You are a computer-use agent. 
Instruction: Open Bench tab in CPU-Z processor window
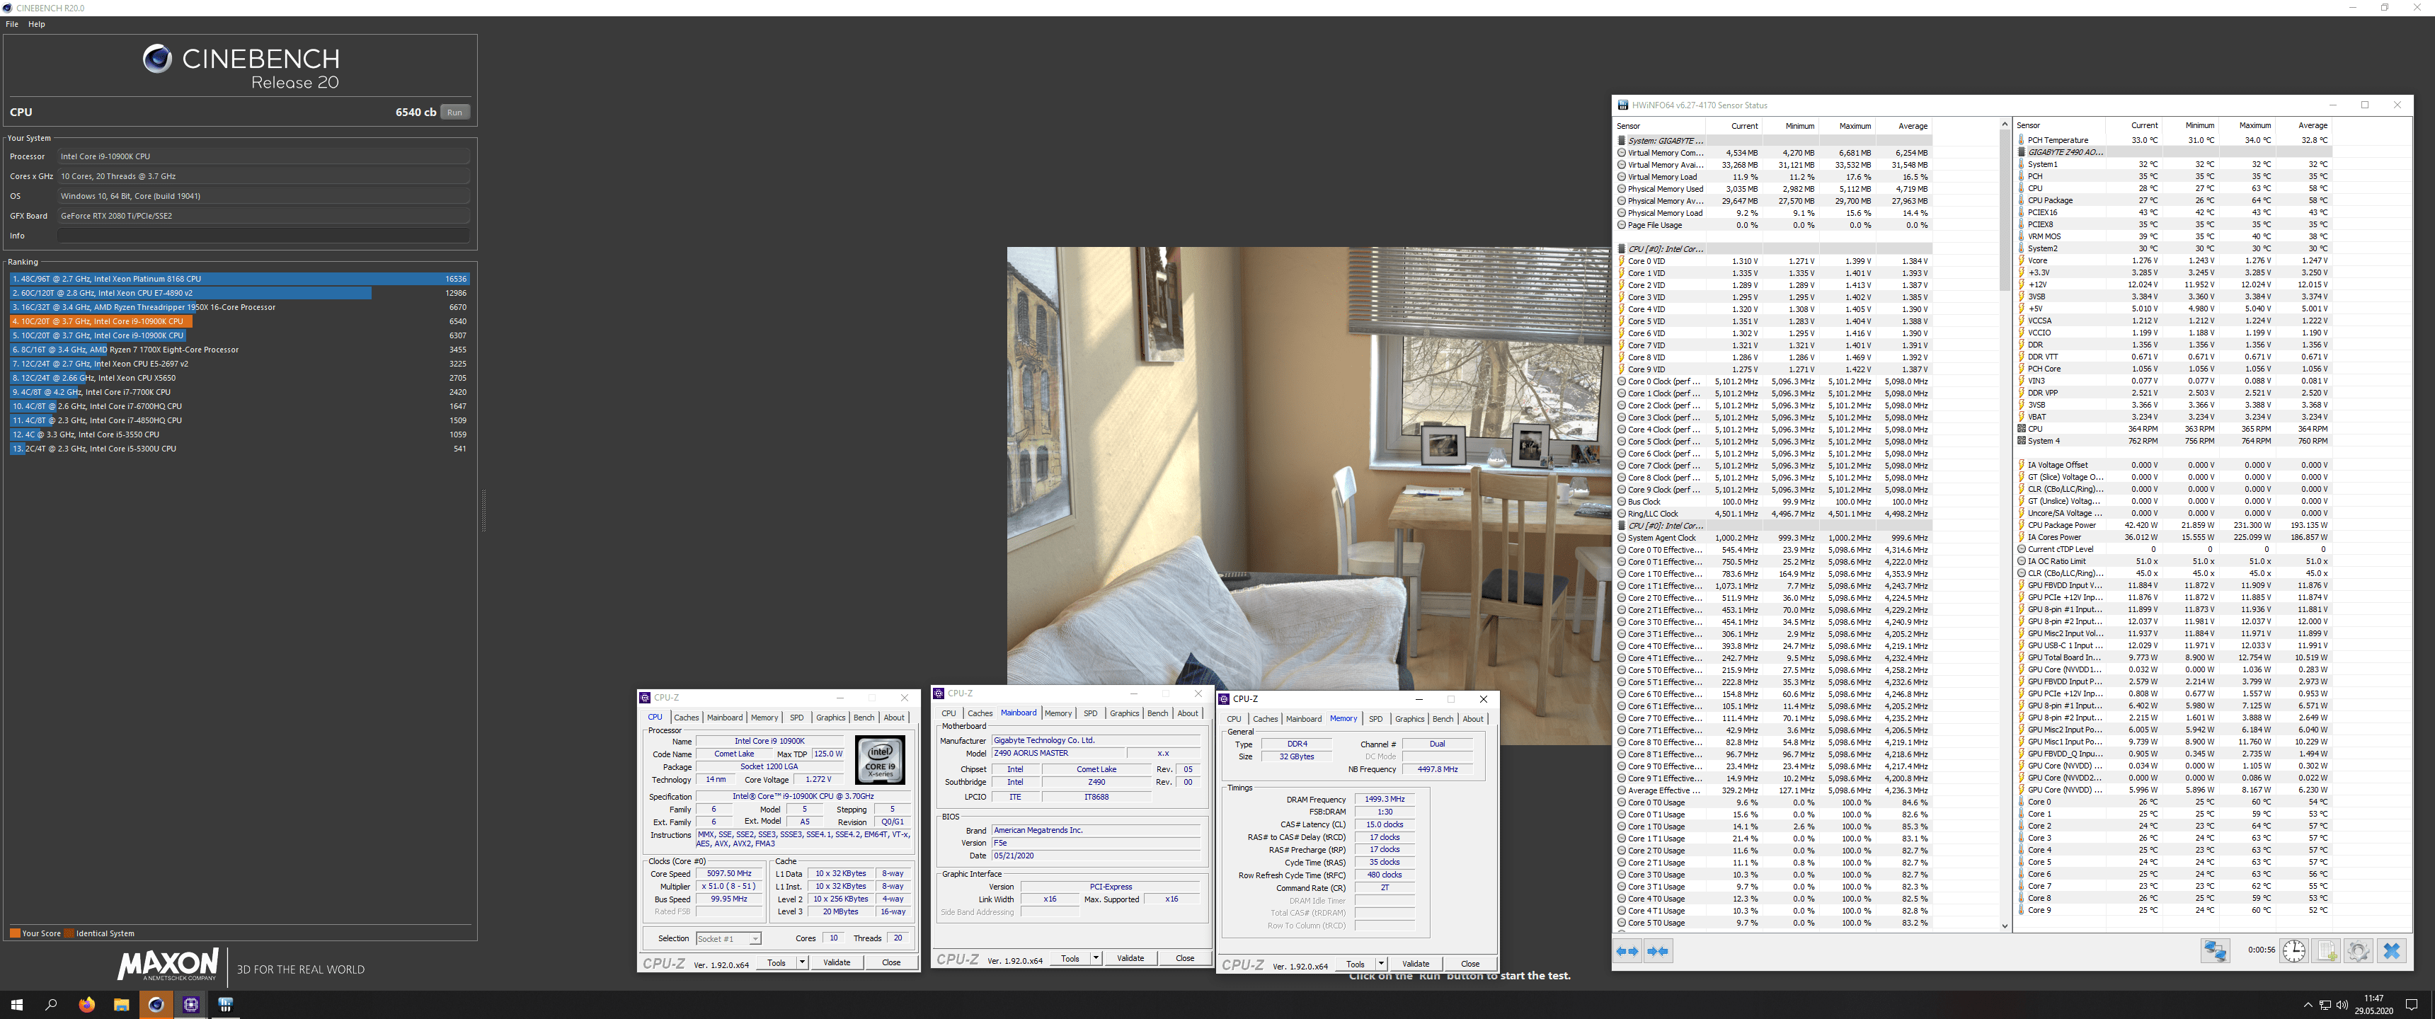point(864,718)
